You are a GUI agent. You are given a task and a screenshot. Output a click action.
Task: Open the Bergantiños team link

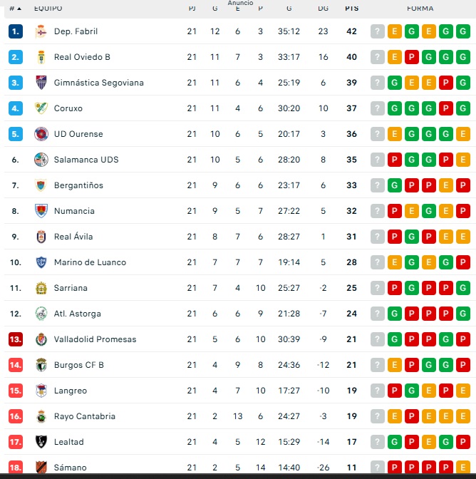78,185
